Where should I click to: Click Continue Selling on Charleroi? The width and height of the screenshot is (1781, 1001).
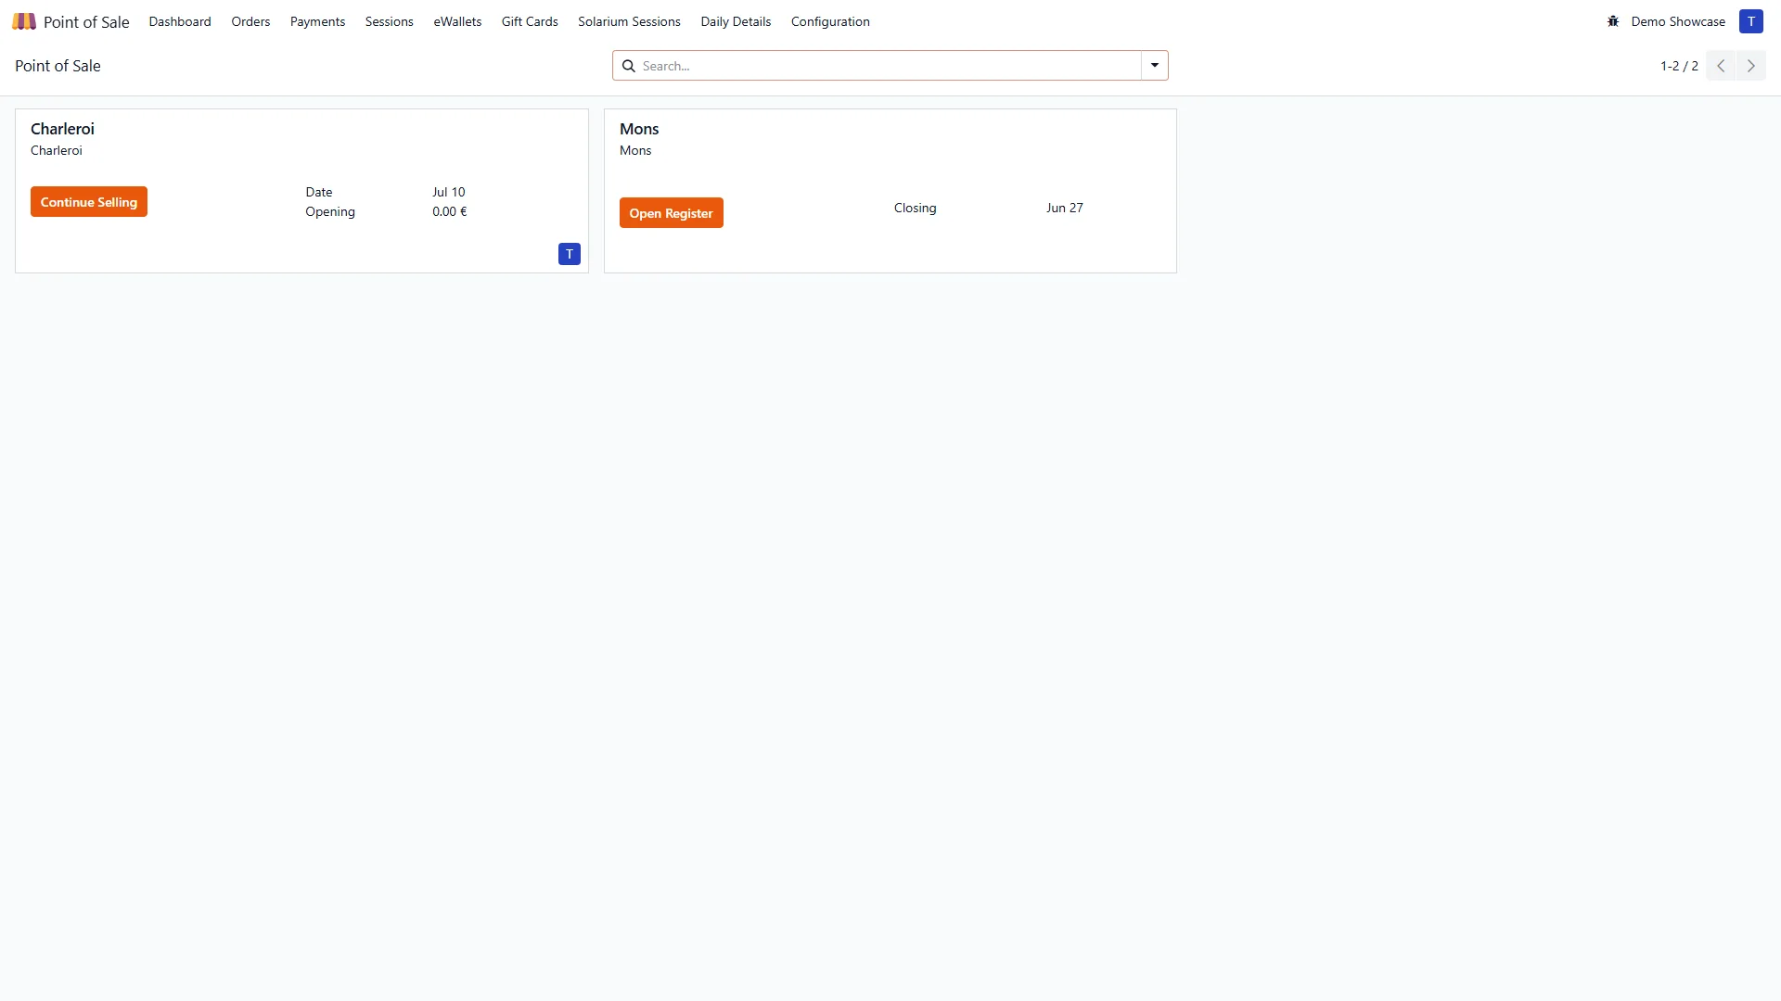click(x=89, y=202)
